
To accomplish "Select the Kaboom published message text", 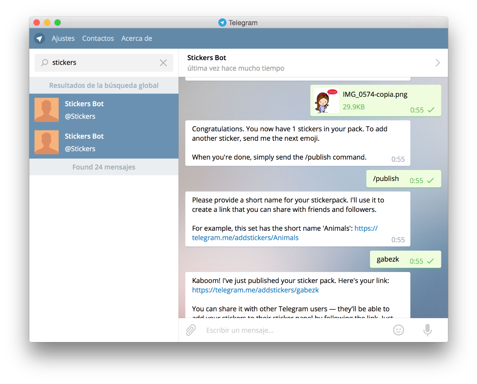I will [291, 281].
